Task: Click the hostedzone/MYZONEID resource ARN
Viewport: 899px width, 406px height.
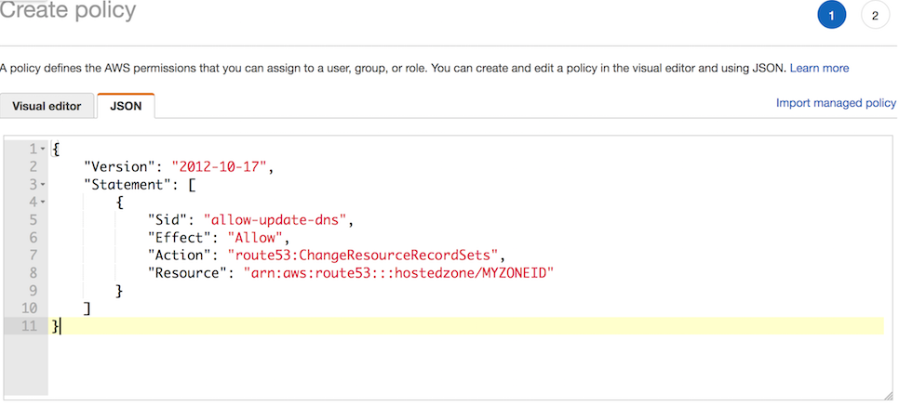Action: point(398,273)
